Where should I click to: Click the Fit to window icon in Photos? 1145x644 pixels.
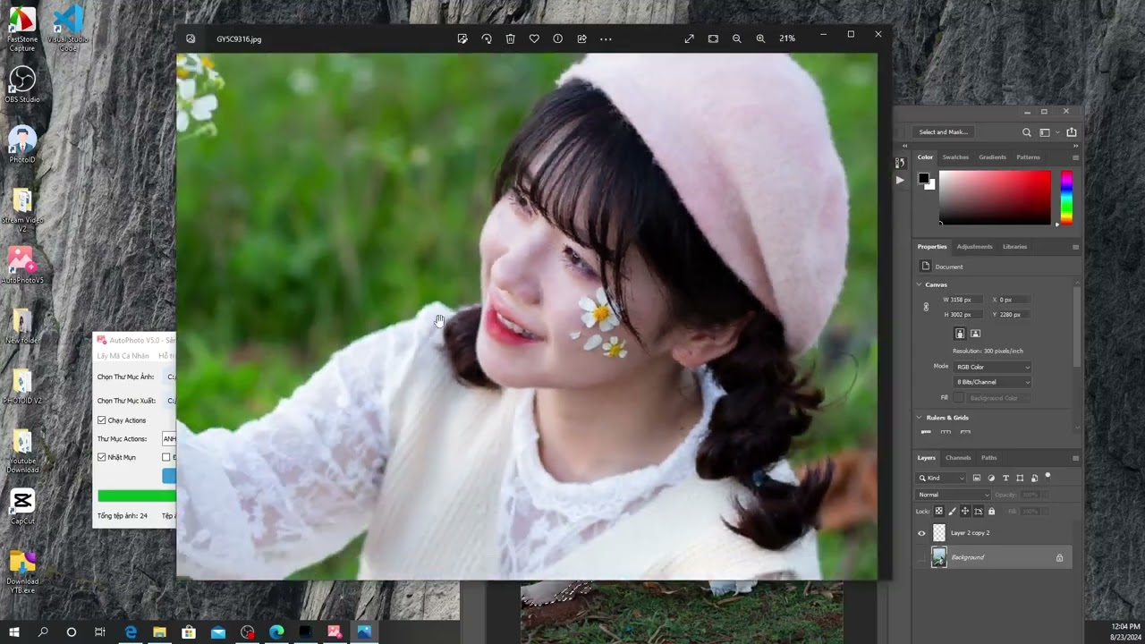(x=713, y=38)
